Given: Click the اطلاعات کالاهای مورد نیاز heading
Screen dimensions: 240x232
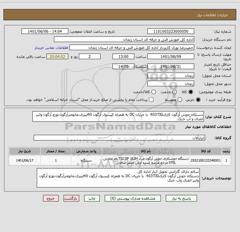Looking at the screenshot, I should 208,127.
